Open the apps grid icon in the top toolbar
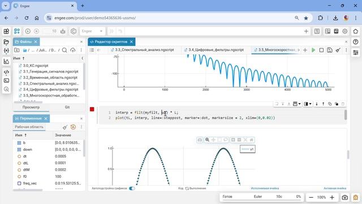Screen dimensions: 362x204 6,31
